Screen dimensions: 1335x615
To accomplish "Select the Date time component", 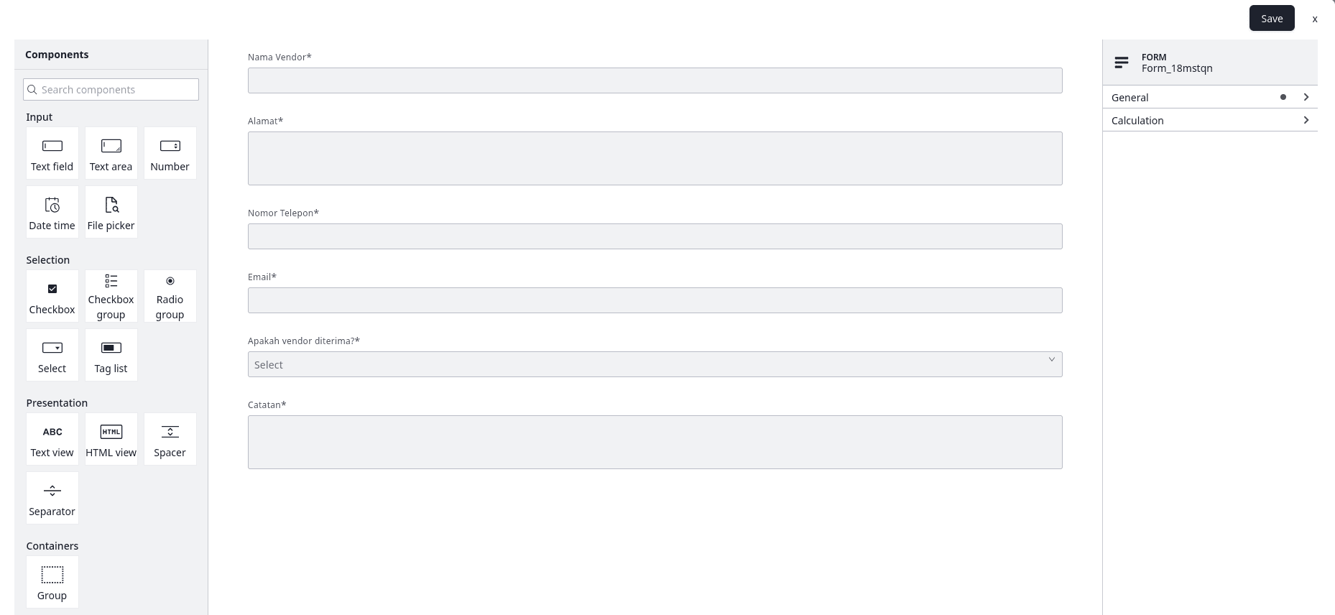I will pyautogui.click(x=52, y=213).
